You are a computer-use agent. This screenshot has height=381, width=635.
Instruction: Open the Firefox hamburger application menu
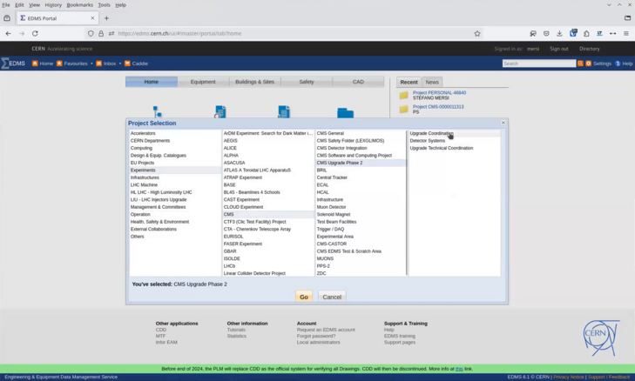tap(626, 34)
